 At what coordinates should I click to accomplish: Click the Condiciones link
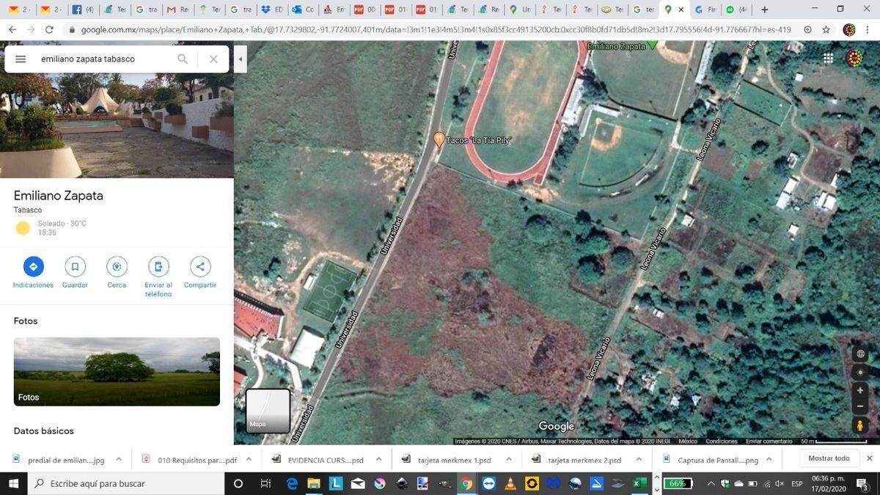722,441
